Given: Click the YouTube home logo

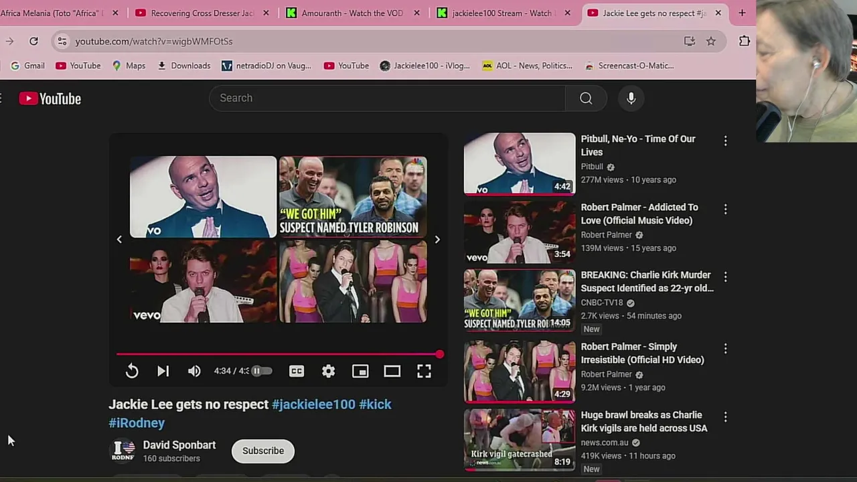Looking at the screenshot, I should pyautogui.click(x=50, y=98).
